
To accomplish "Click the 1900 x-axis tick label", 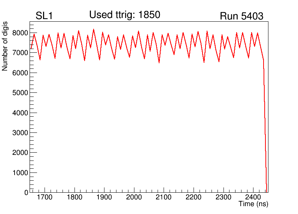I will 104,197.
